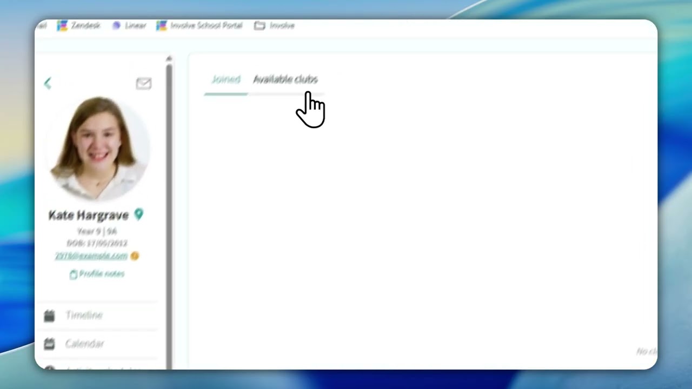Open the Calendar icon in sidebar

coord(49,344)
